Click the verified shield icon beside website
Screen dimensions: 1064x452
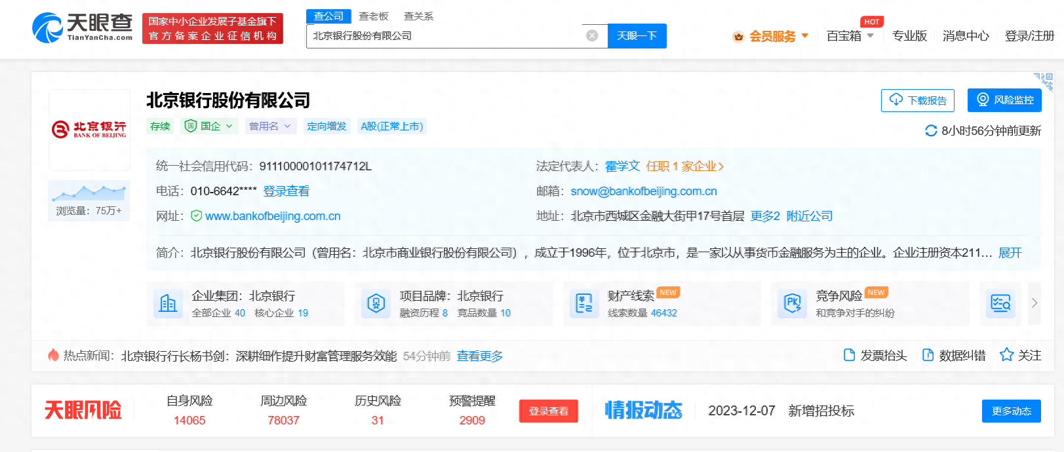pos(196,216)
